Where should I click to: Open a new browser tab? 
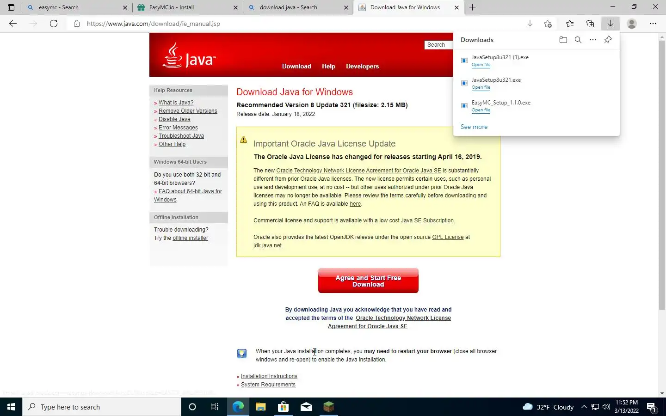pos(472,7)
